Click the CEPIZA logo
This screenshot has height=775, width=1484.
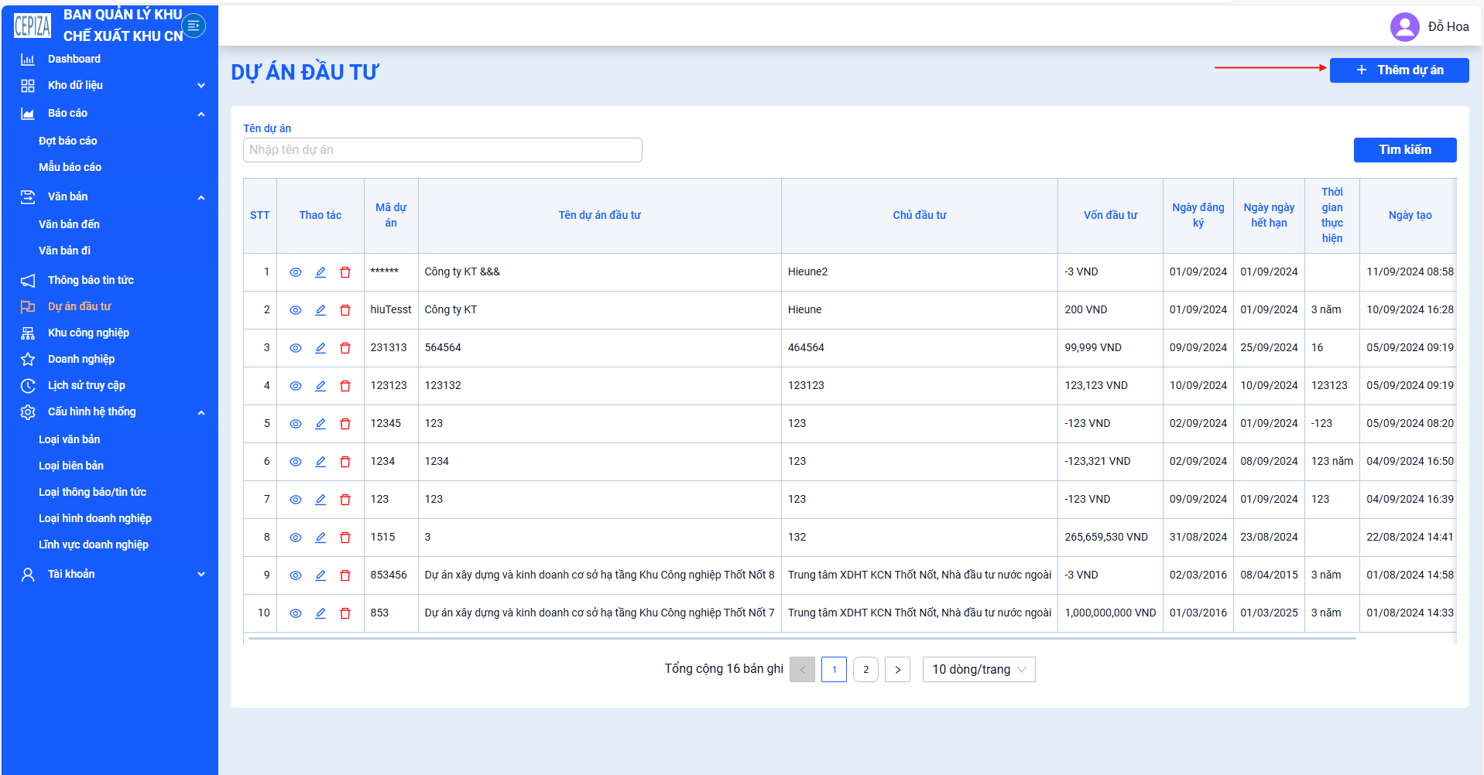pyautogui.click(x=33, y=26)
